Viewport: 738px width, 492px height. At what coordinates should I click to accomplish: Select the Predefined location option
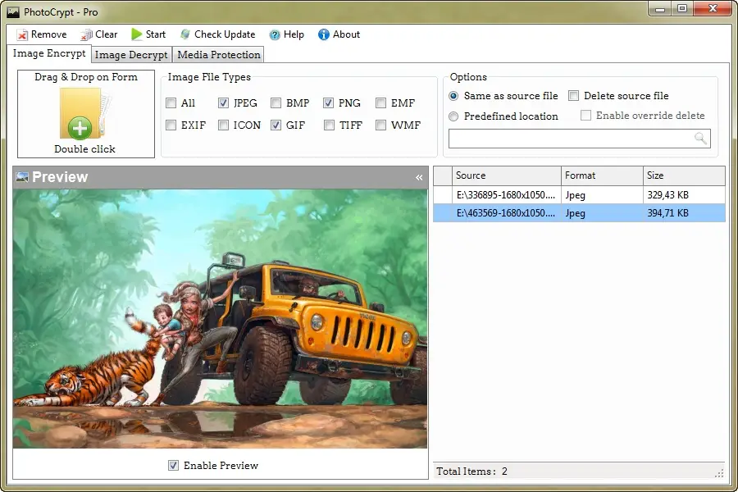[453, 116]
